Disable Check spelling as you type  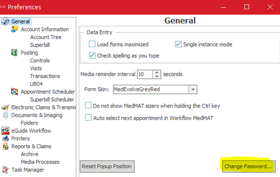(x=92, y=56)
